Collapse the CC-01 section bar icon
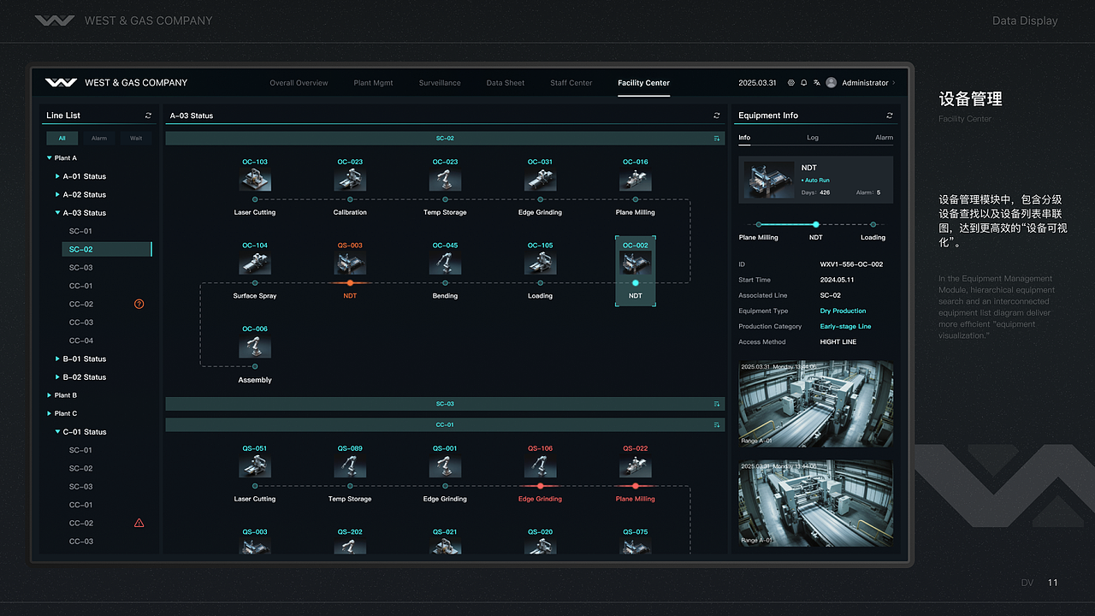The image size is (1095, 616). 716,424
